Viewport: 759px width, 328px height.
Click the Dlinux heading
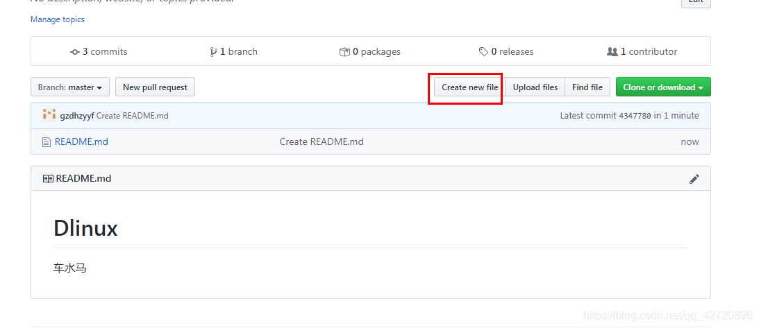pyautogui.click(x=85, y=228)
